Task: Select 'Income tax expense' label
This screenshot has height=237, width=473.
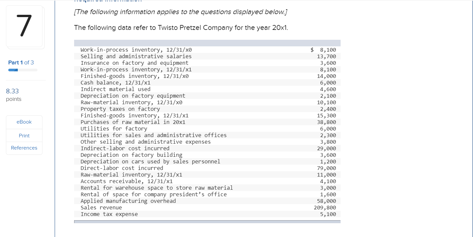Action: (109, 214)
